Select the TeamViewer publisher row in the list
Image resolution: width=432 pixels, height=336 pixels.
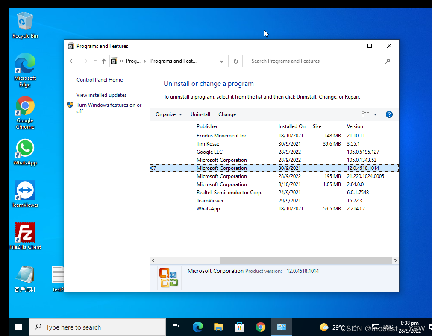274,201
